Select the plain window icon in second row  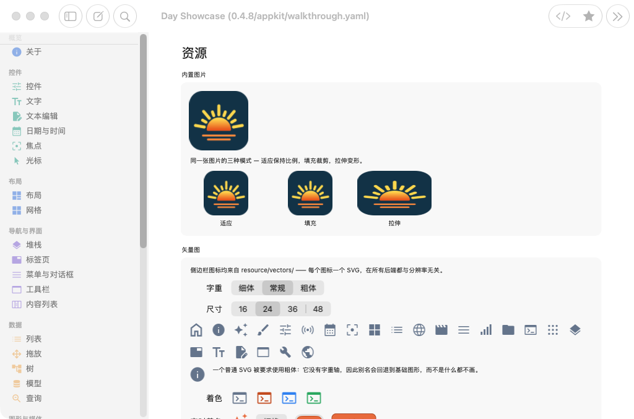coord(263,352)
